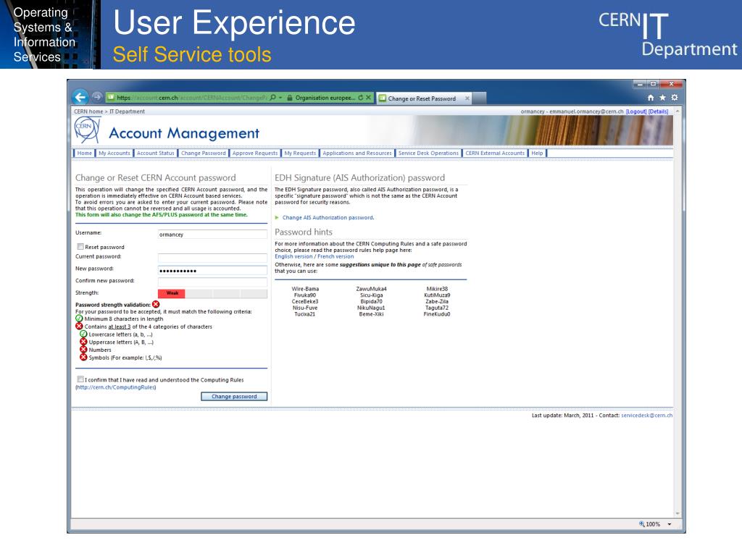Open Service Desk Operations menu
Screen dimensions: 742x556
[428, 153]
